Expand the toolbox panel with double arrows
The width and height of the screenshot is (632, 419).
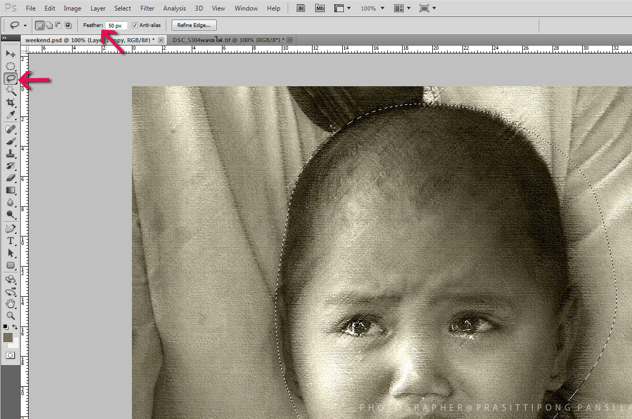[x=4, y=38]
